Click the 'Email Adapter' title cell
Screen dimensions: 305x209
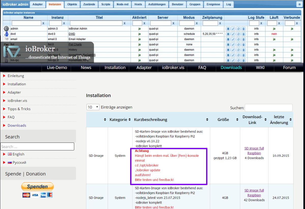[x=77, y=39]
